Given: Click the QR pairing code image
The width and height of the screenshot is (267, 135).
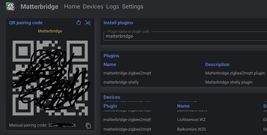Looking at the screenshot, I should coord(50,77).
